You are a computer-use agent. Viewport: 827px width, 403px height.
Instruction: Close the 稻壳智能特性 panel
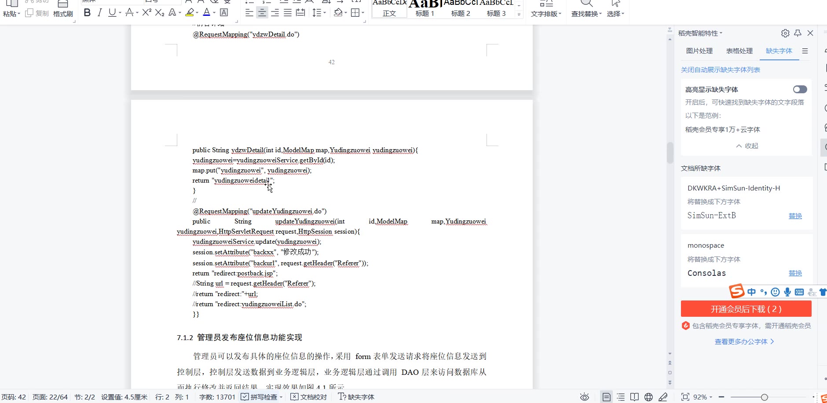[x=810, y=33]
